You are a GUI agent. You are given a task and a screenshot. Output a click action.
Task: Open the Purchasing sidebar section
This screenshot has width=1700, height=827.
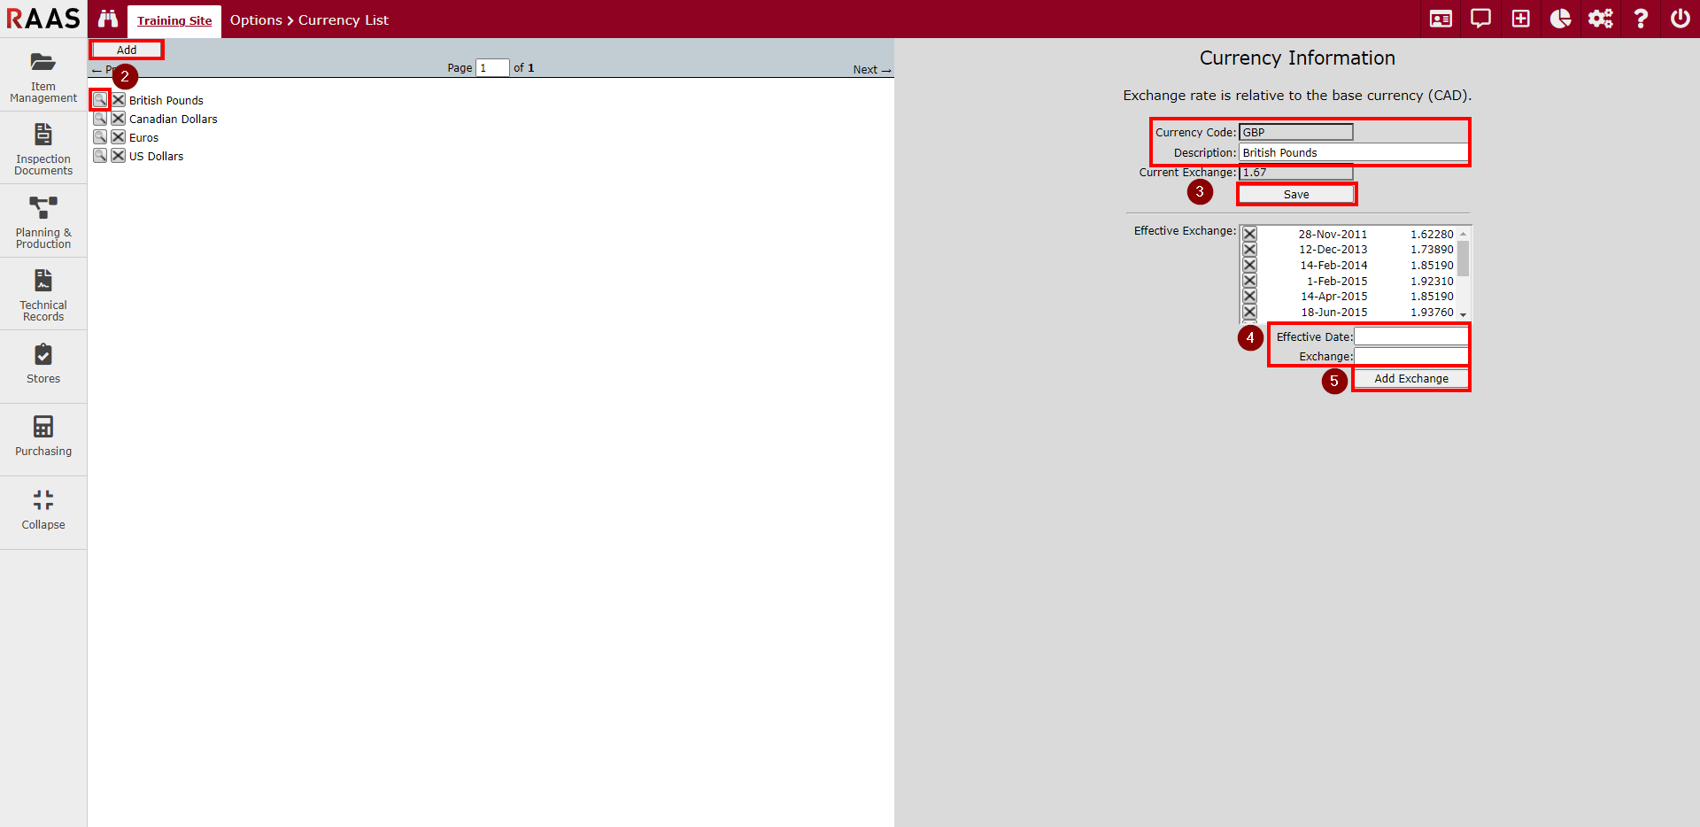tap(43, 437)
